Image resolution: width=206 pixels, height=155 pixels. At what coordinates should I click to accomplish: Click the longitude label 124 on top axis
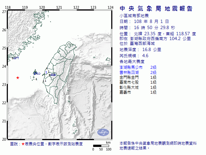[110, 7]
